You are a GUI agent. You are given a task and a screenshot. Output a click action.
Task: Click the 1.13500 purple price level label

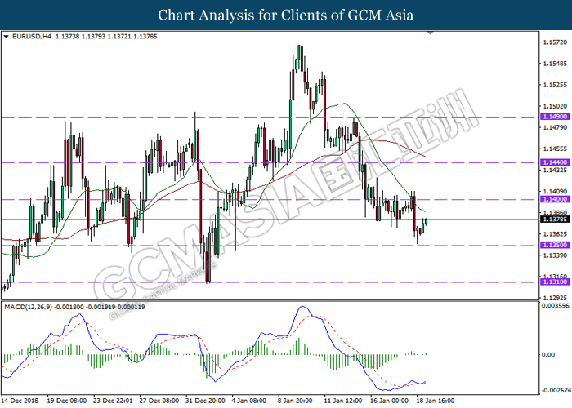pos(555,245)
